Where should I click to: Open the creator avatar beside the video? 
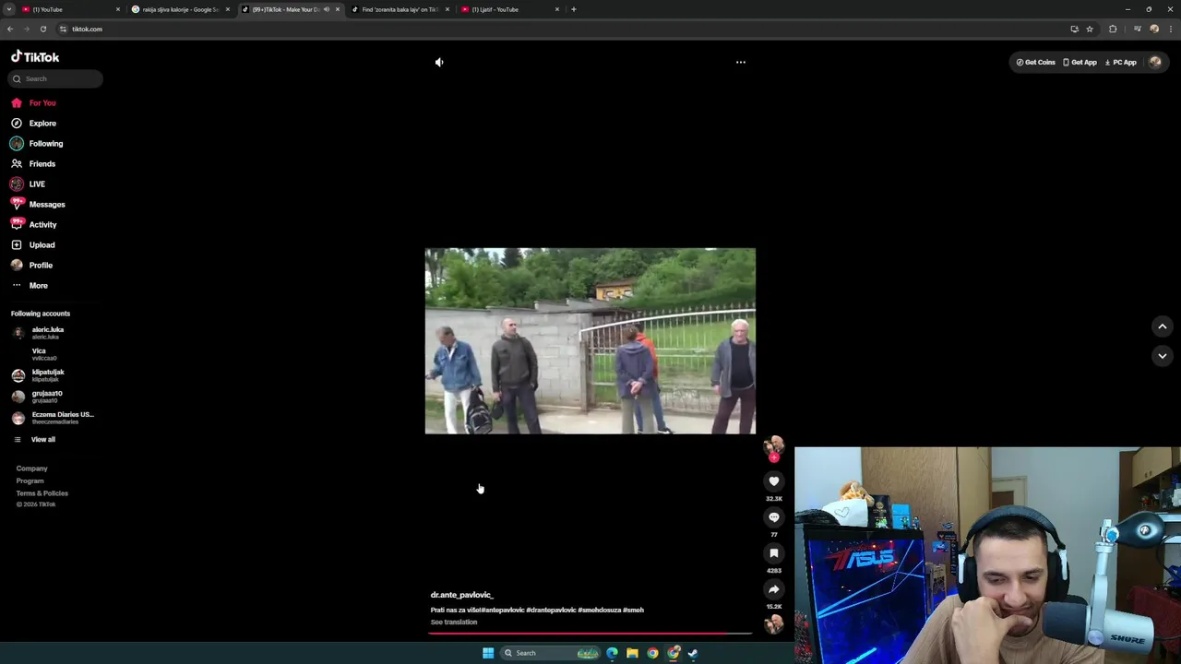[773, 447]
